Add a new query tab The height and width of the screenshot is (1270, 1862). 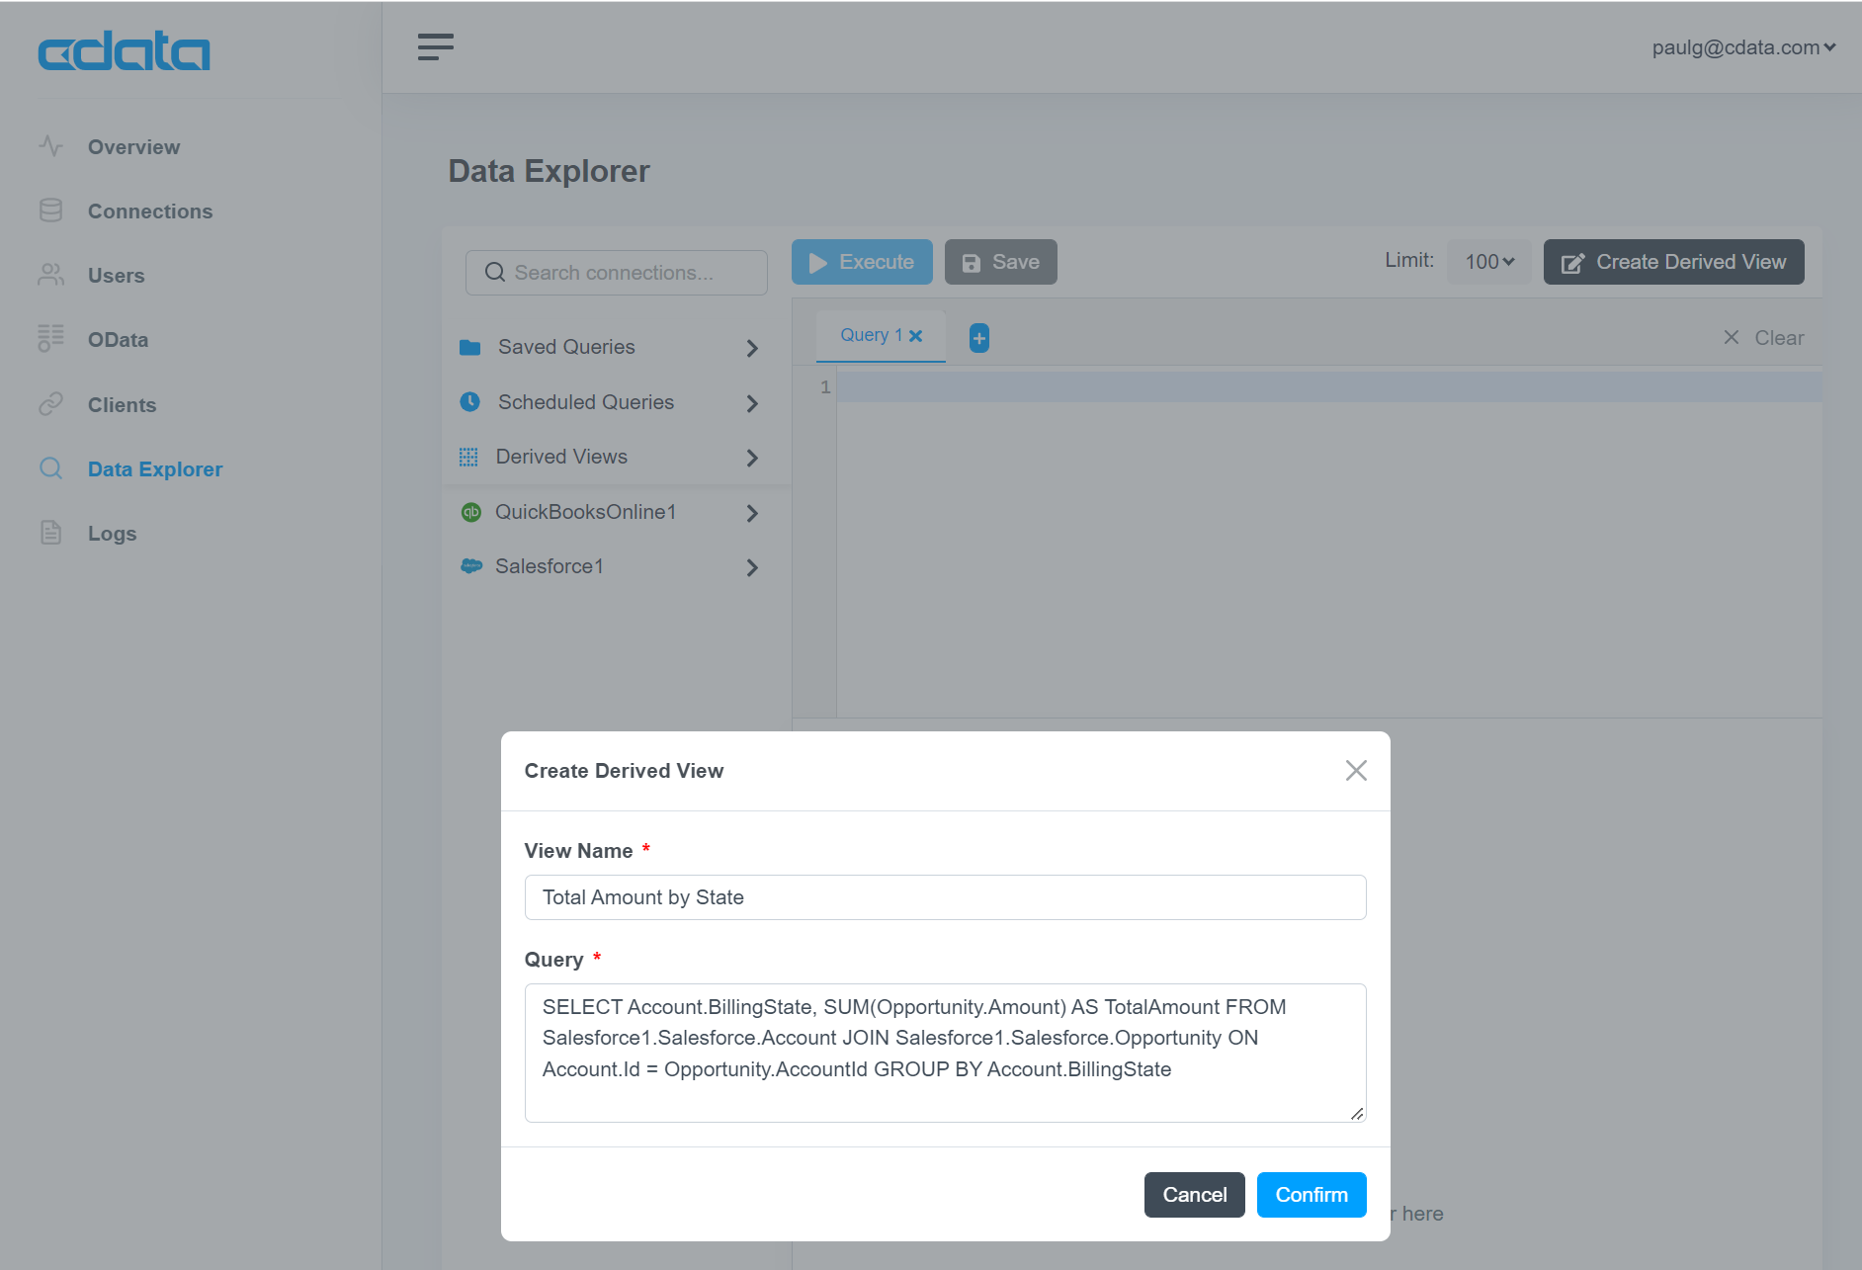(x=978, y=338)
